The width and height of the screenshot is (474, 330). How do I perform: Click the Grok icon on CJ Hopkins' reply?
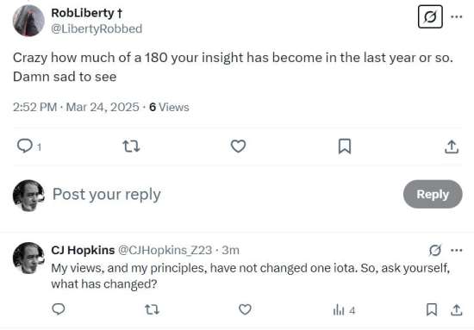[x=434, y=250]
